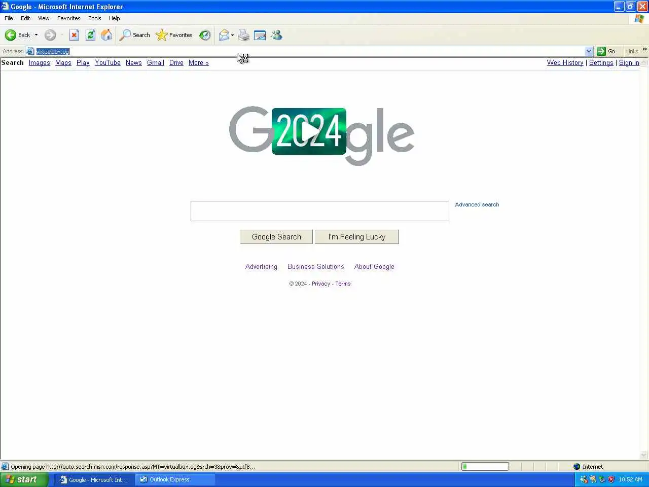Click the Edit page toolbar icon
649x487 pixels.
(260, 35)
